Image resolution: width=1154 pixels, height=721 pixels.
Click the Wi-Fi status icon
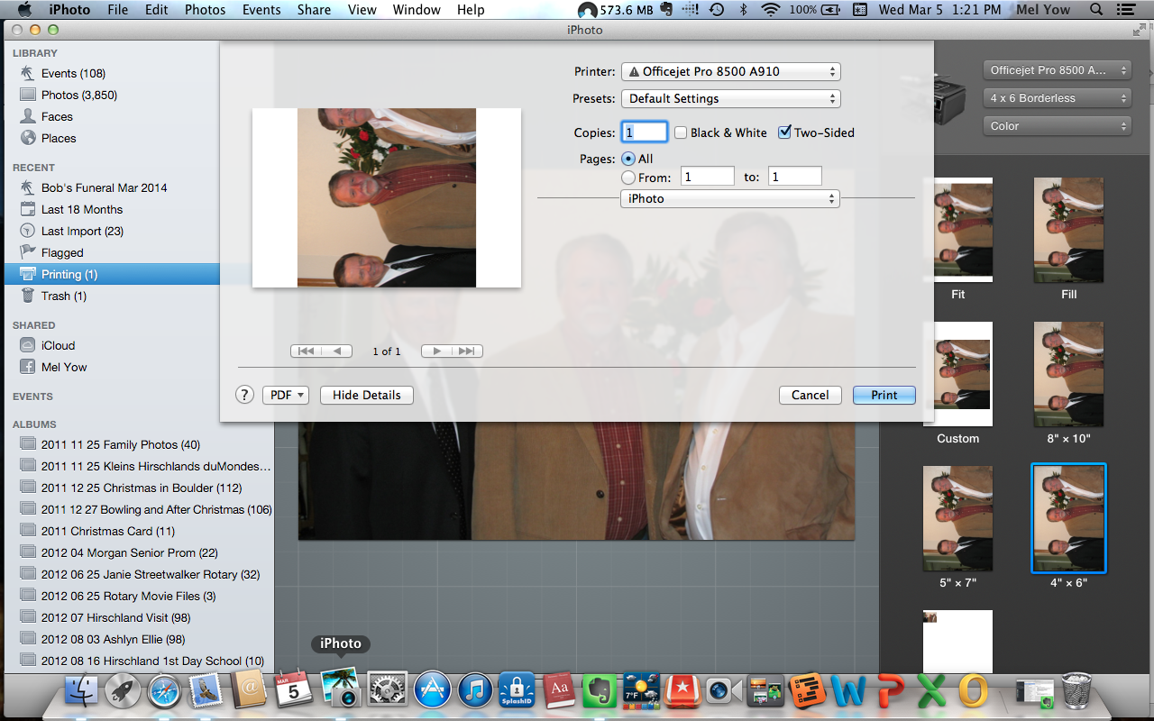coord(771,10)
